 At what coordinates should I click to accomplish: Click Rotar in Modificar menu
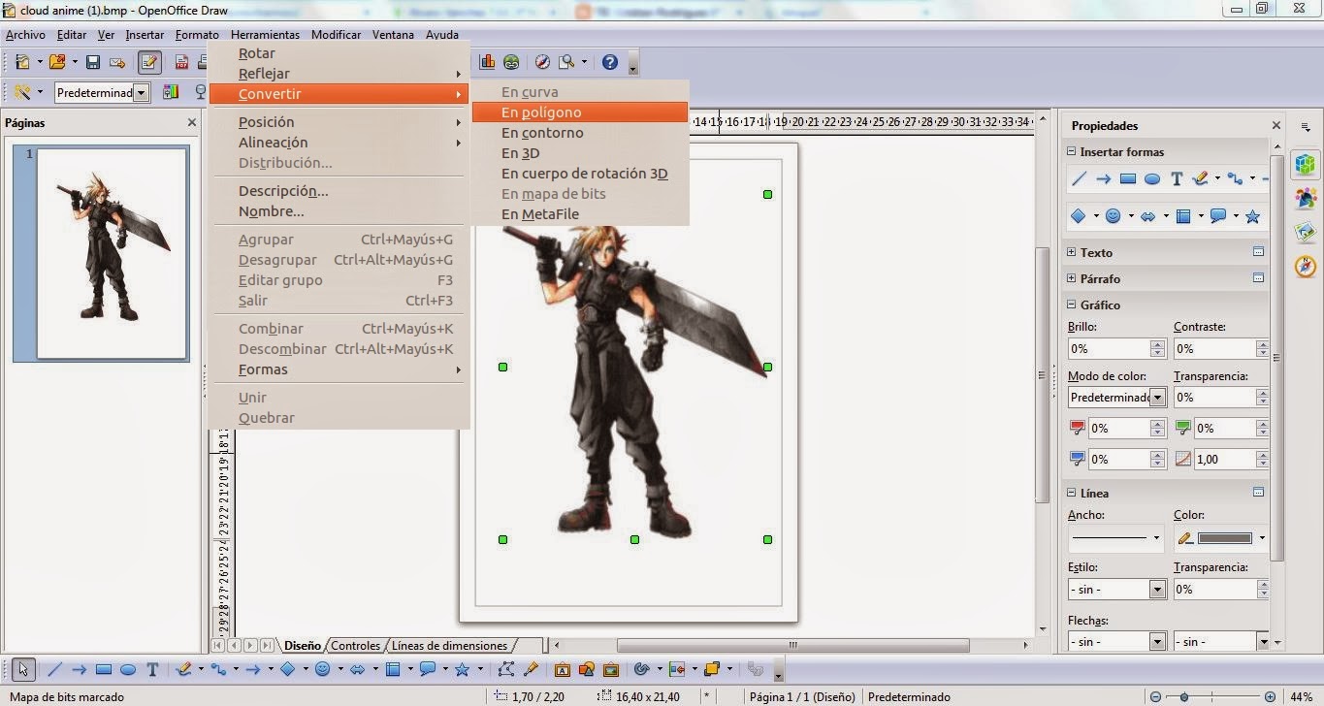339,53
